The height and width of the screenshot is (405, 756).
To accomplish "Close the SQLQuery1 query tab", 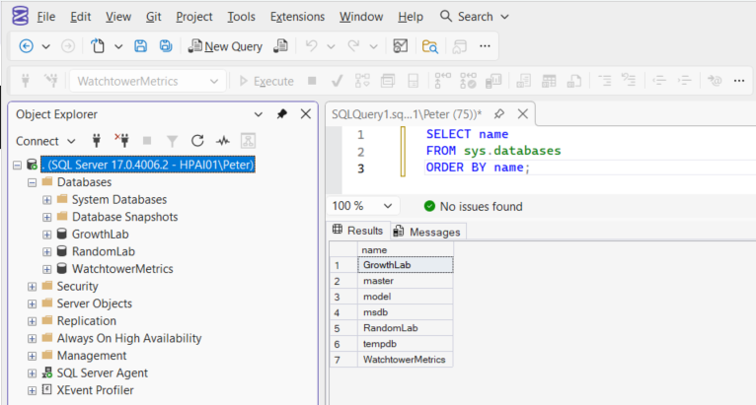I will pyautogui.click(x=523, y=114).
